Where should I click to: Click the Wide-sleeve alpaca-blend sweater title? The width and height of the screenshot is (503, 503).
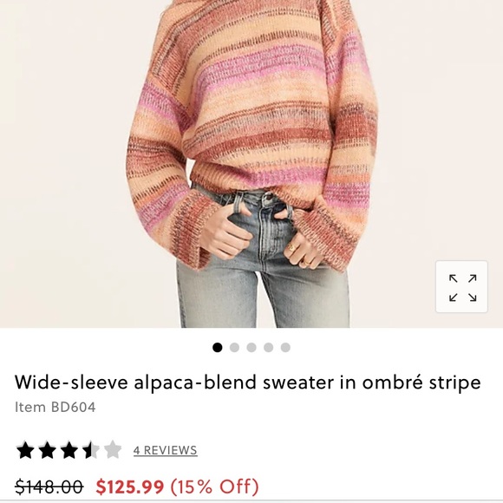coord(248,382)
